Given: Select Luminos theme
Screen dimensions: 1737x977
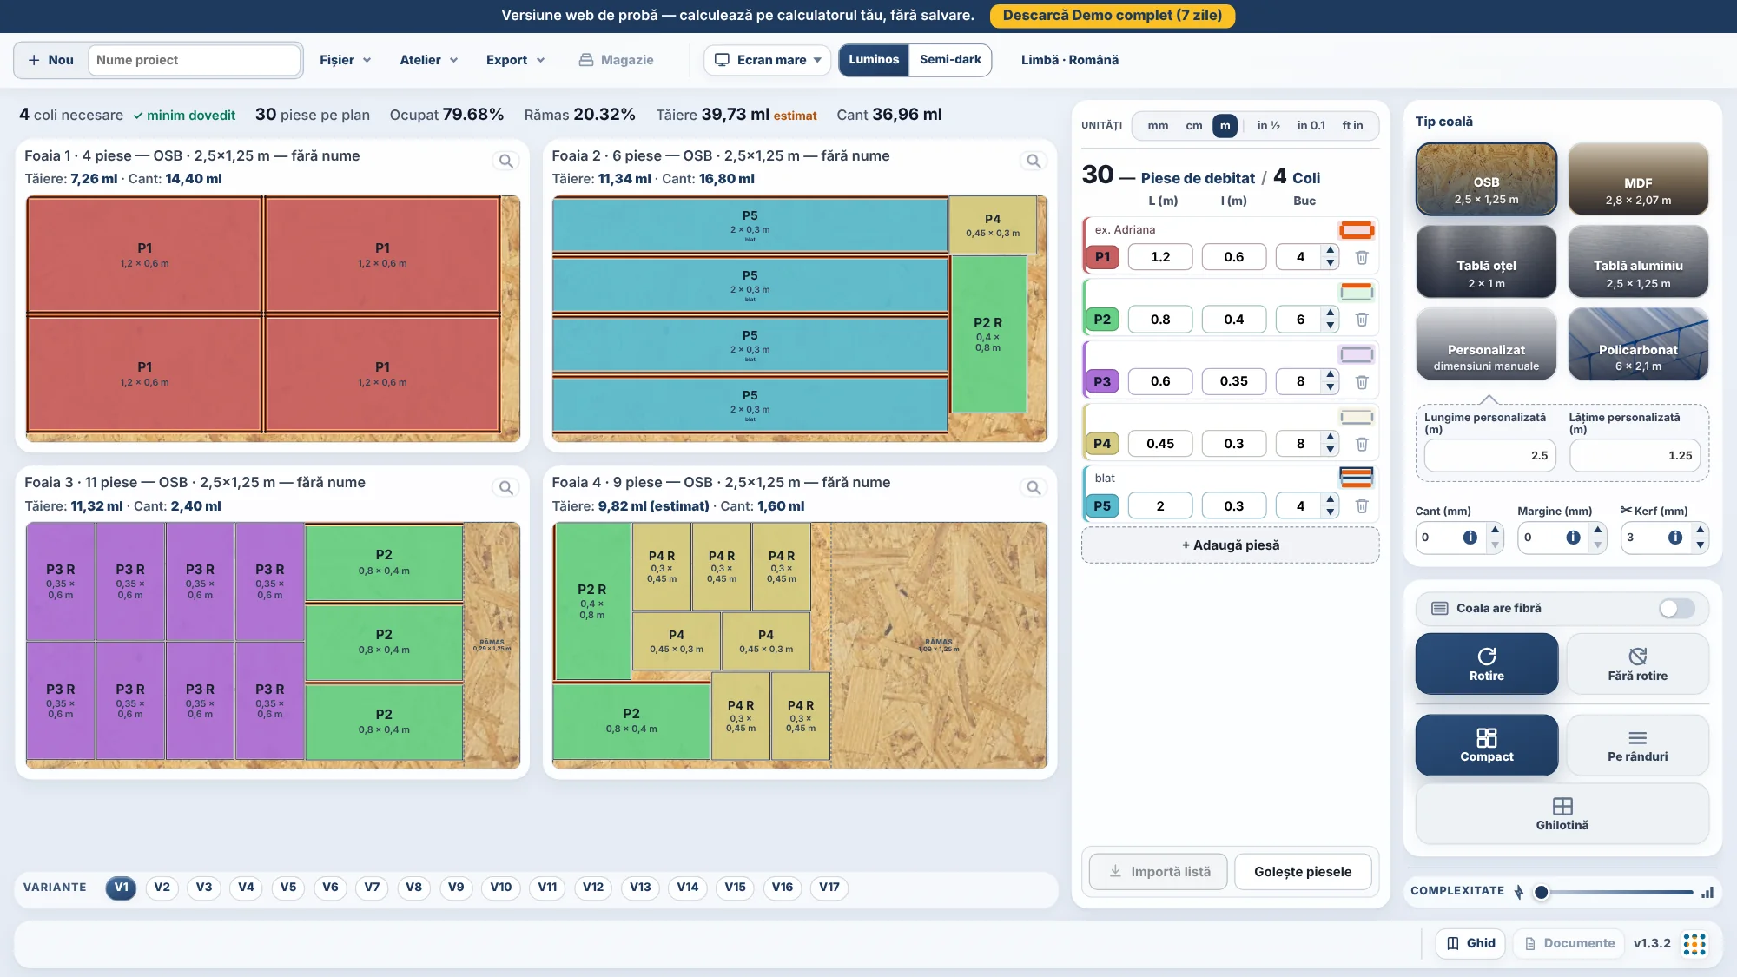Looking at the screenshot, I should (874, 60).
